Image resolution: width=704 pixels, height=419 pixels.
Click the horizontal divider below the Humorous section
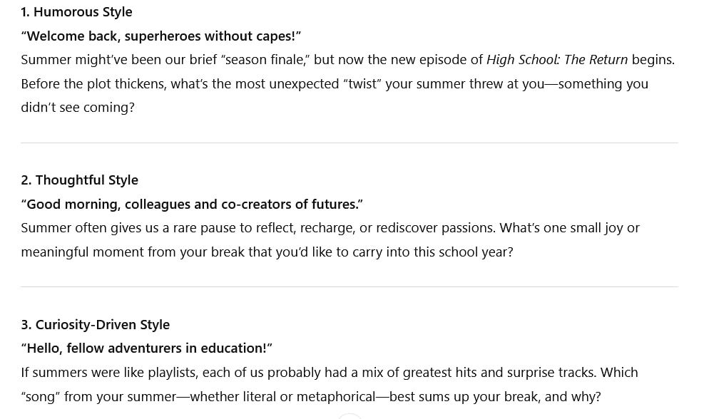350,143
